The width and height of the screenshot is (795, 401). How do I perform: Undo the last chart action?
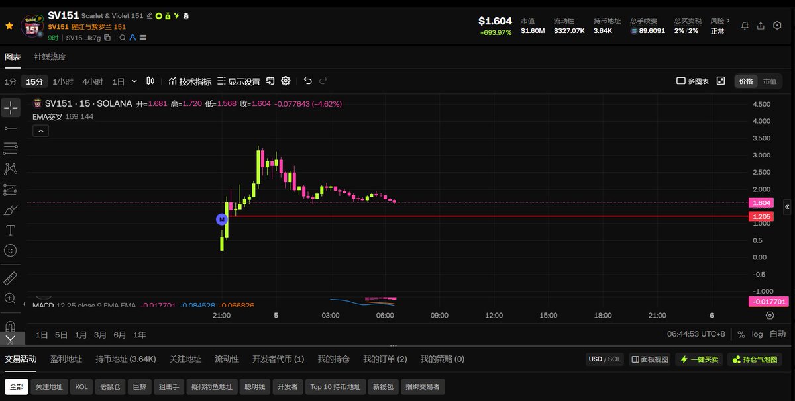click(307, 81)
